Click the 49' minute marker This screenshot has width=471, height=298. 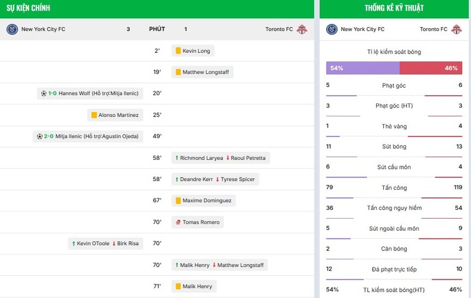click(157, 136)
